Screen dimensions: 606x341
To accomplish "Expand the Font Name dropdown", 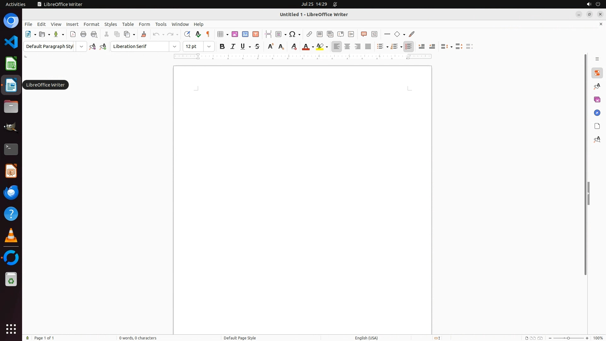I will [x=175, y=46].
